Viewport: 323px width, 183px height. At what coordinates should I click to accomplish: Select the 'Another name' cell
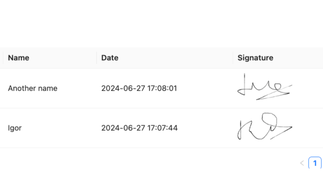33,88
